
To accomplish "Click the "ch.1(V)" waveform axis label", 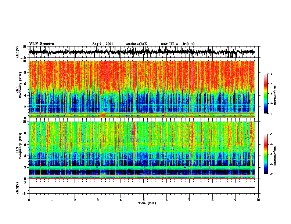I will [x=17, y=52].
